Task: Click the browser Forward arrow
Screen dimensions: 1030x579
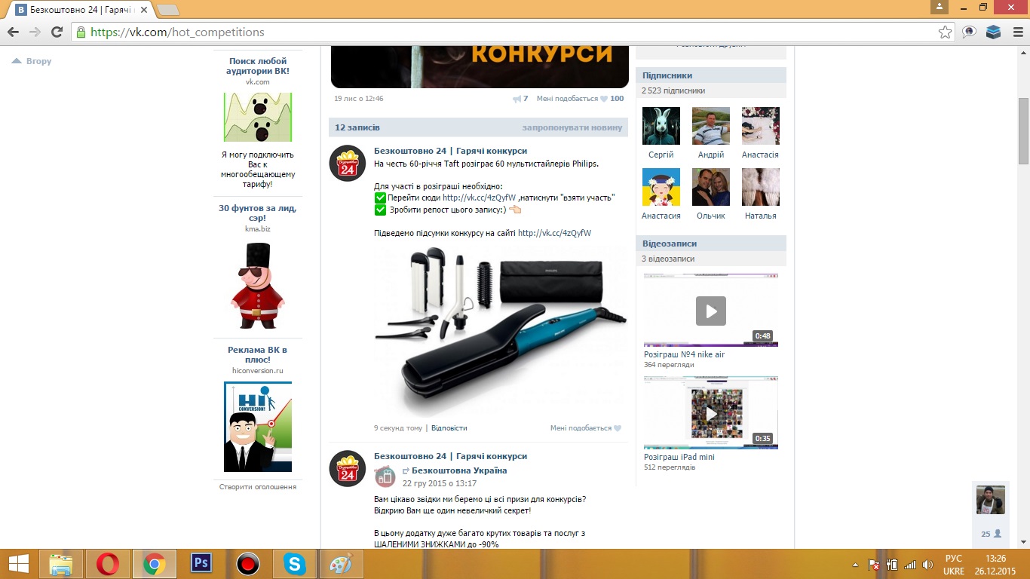Action: point(35,32)
